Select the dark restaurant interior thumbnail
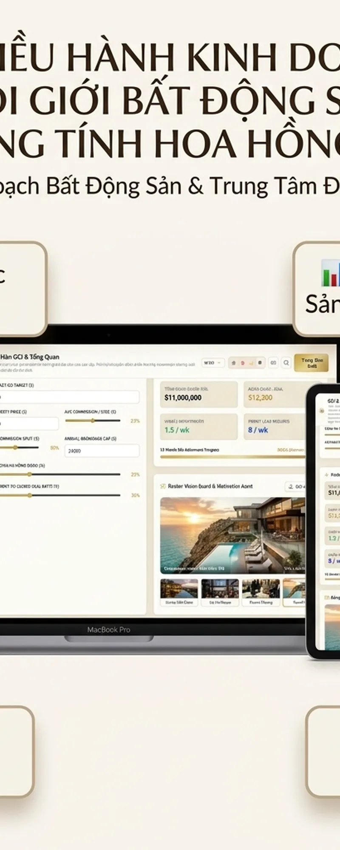Screen dimensions: 340x850 click(220, 592)
